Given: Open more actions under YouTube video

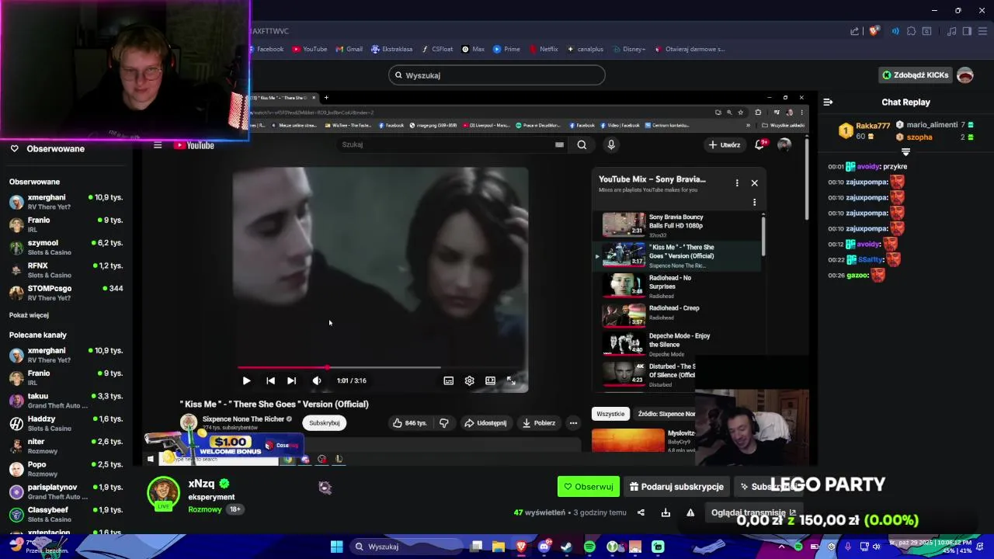Looking at the screenshot, I should pos(573,423).
